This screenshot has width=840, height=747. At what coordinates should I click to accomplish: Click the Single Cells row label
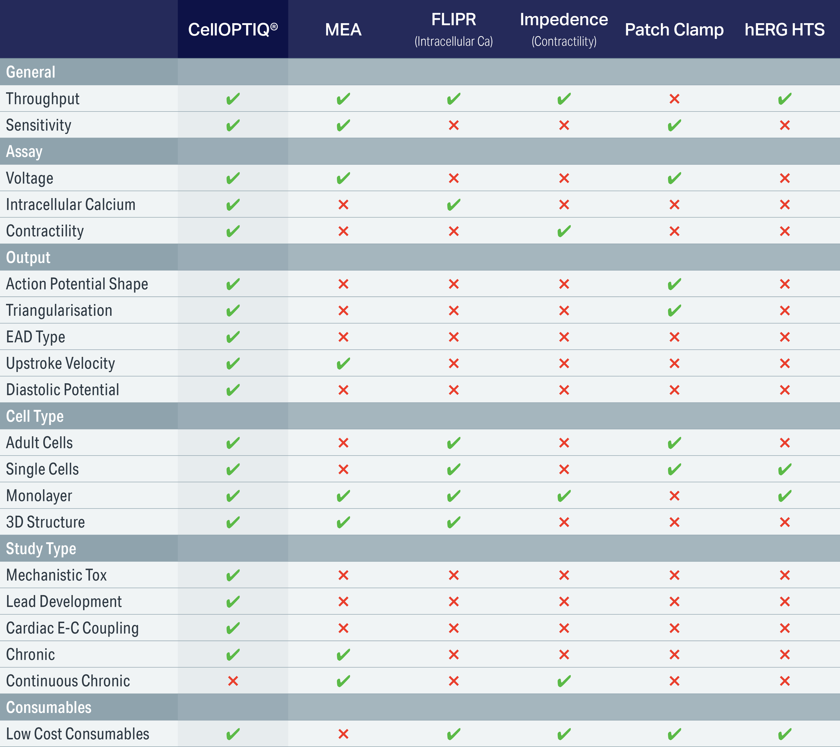click(x=42, y=470)
